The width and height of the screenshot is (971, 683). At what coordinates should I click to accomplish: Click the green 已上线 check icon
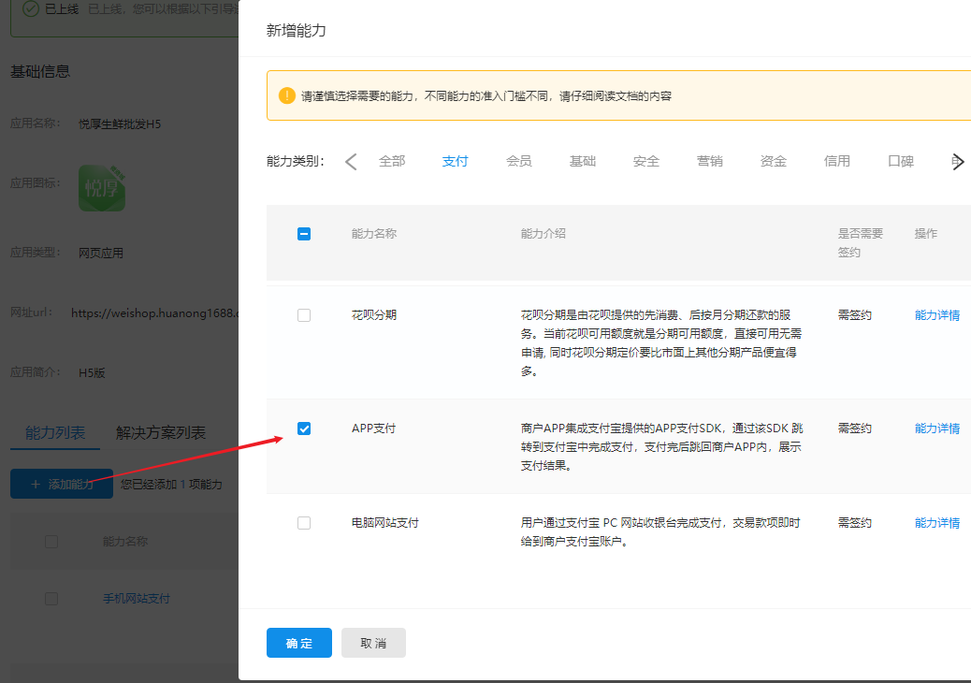pyautogui.click(x=30, y=8)
